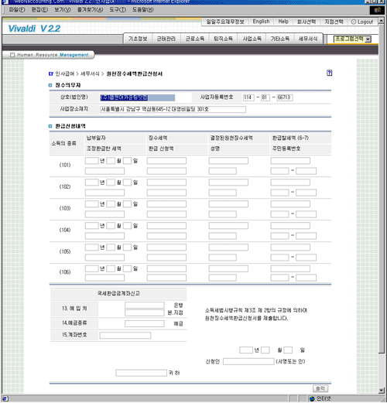This screenshot has width=387, height=403.
Task: Open the 보기(V) menu
Action: 62,10
